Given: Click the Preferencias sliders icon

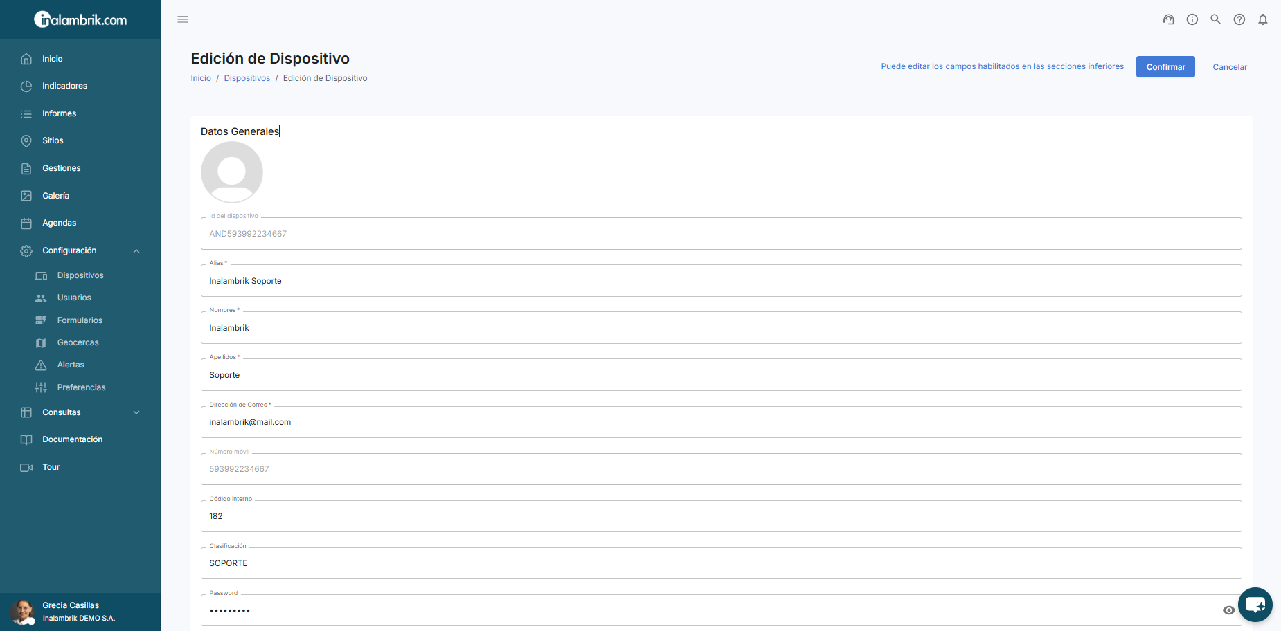Looking at the screenshot, I should 41,387.
